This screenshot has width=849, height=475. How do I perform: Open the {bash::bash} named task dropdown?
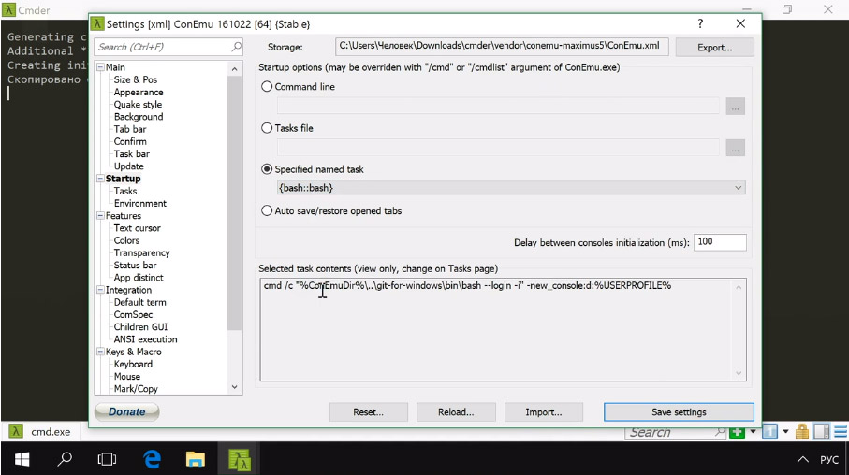[510, 188]
